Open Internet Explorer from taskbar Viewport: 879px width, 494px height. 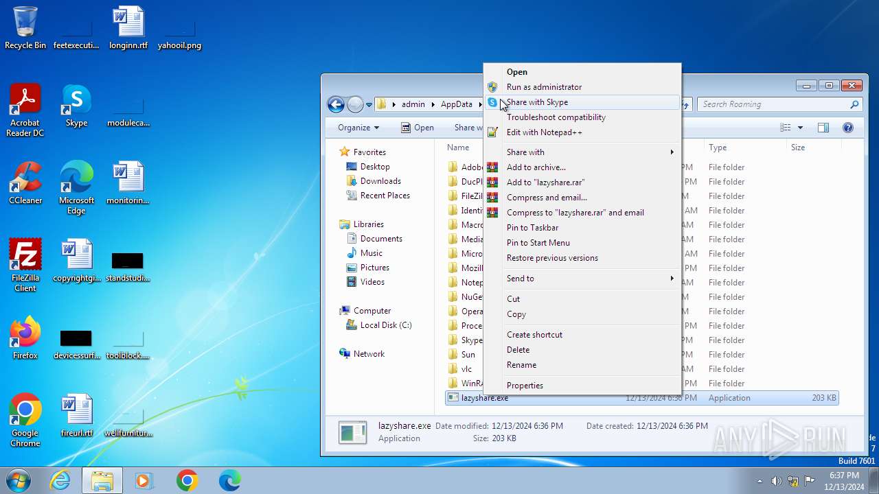tap(60, 480)
